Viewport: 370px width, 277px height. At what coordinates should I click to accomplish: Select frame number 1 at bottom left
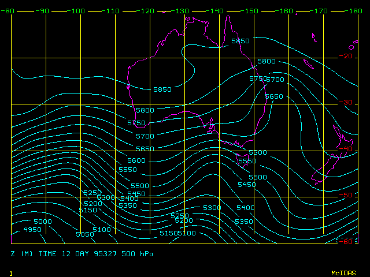(11, 272)
